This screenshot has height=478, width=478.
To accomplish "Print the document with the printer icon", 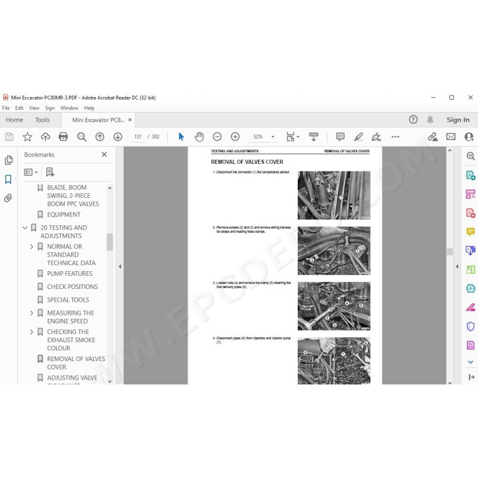I will click(63, 137).
